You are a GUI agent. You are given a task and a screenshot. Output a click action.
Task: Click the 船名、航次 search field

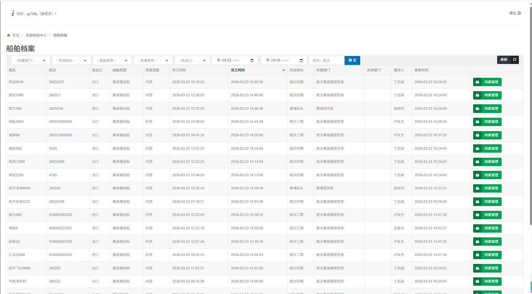[x=327, y=60]
